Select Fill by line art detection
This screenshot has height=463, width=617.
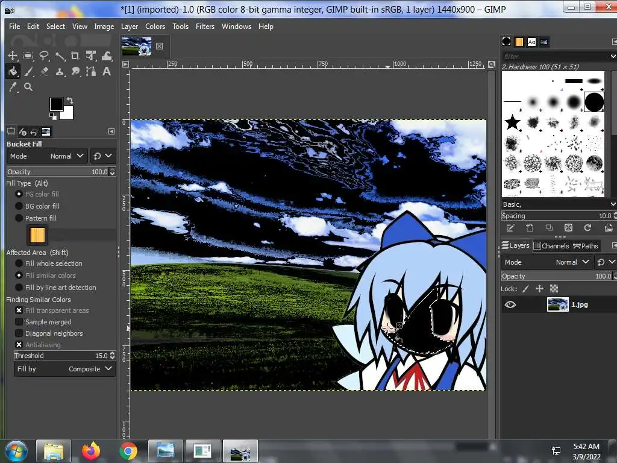(19, 288)
